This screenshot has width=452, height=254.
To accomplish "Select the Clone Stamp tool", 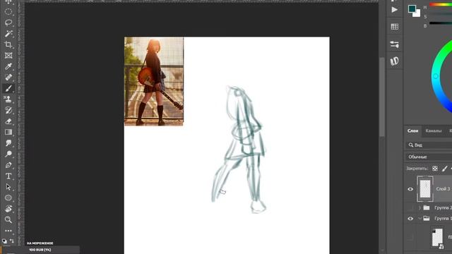I will pos(8,99).
